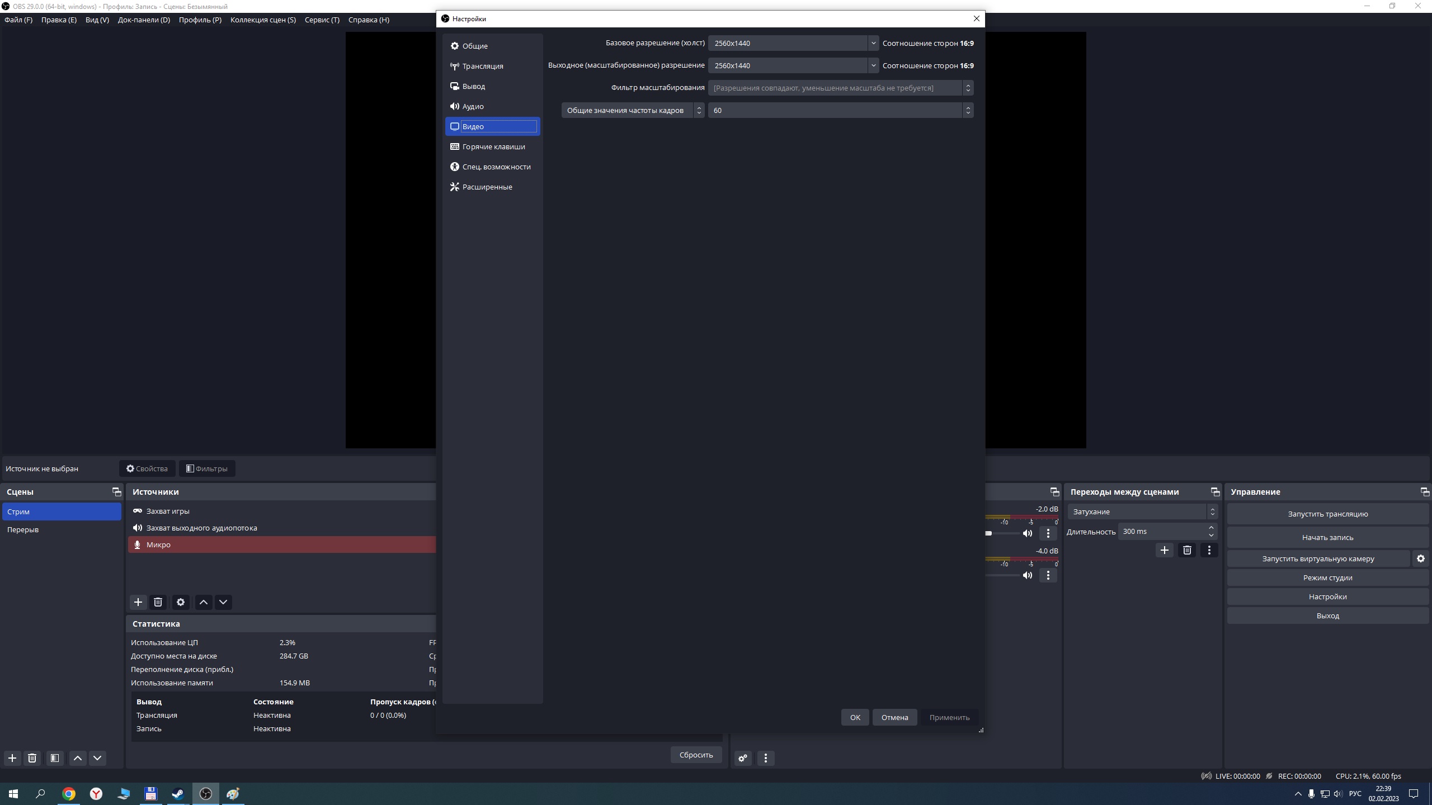The height and width of the screenshot is (805, 1432).
Task: Open advanced audio properties gear icon
Action: (x=743, y=758)
